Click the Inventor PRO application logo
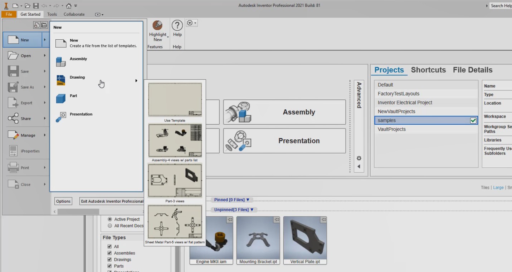The height and width of the screenshot is (272, 512). 6,6
